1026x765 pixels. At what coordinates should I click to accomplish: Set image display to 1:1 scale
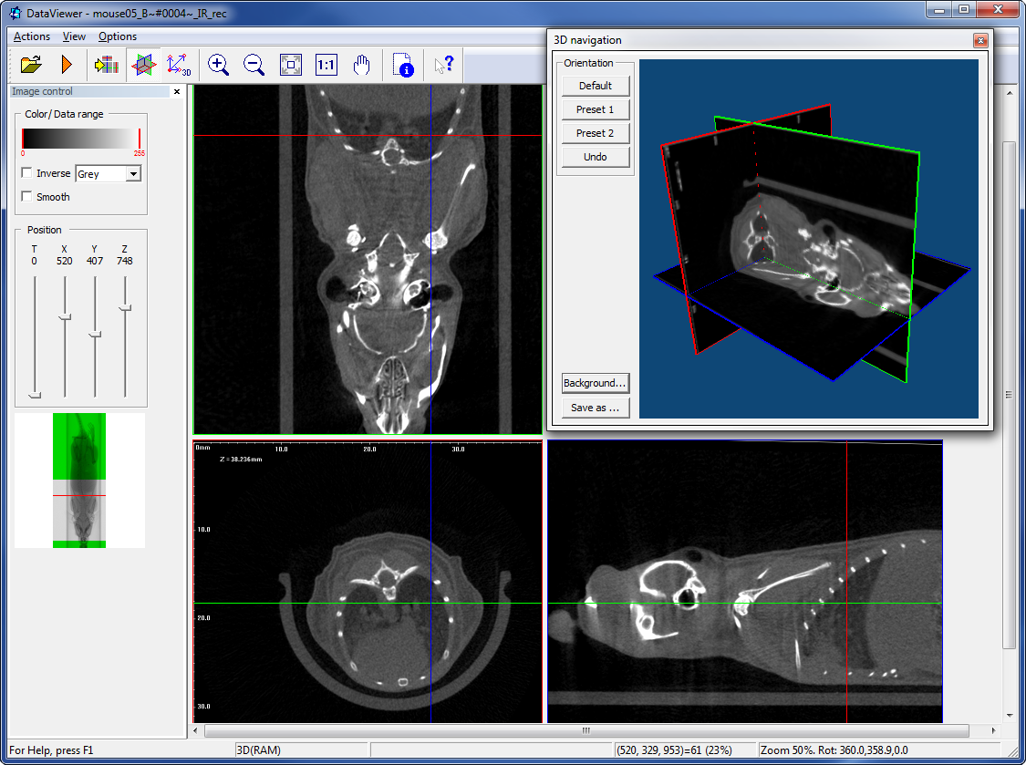(x=326, y=64)
